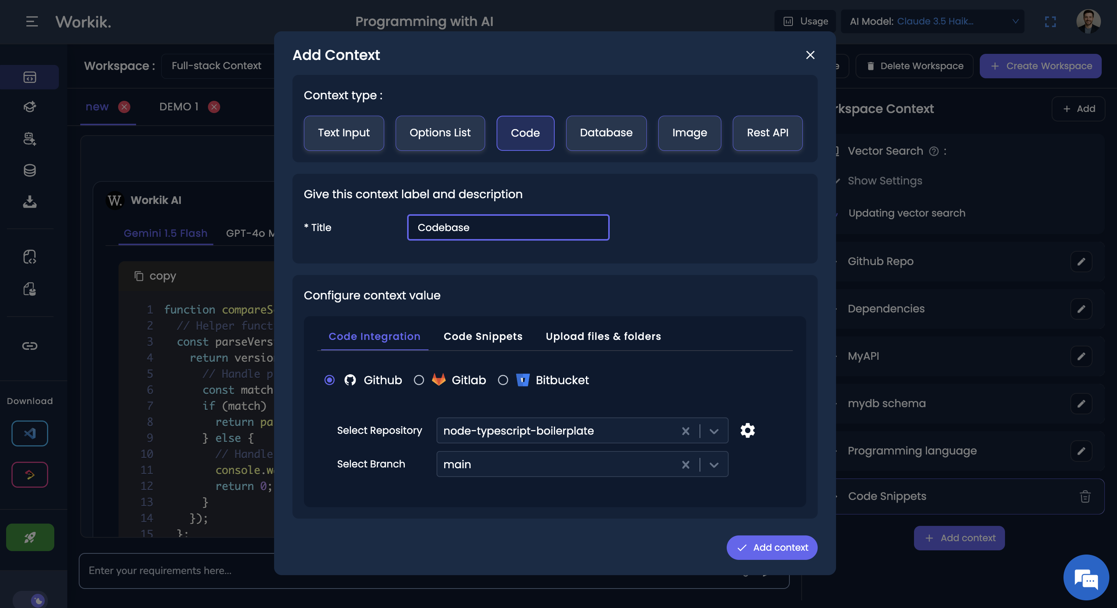Edit the Github Repo context via pencil icon
Screen dimensions: 1117x608
click(x=1082, y=262)
